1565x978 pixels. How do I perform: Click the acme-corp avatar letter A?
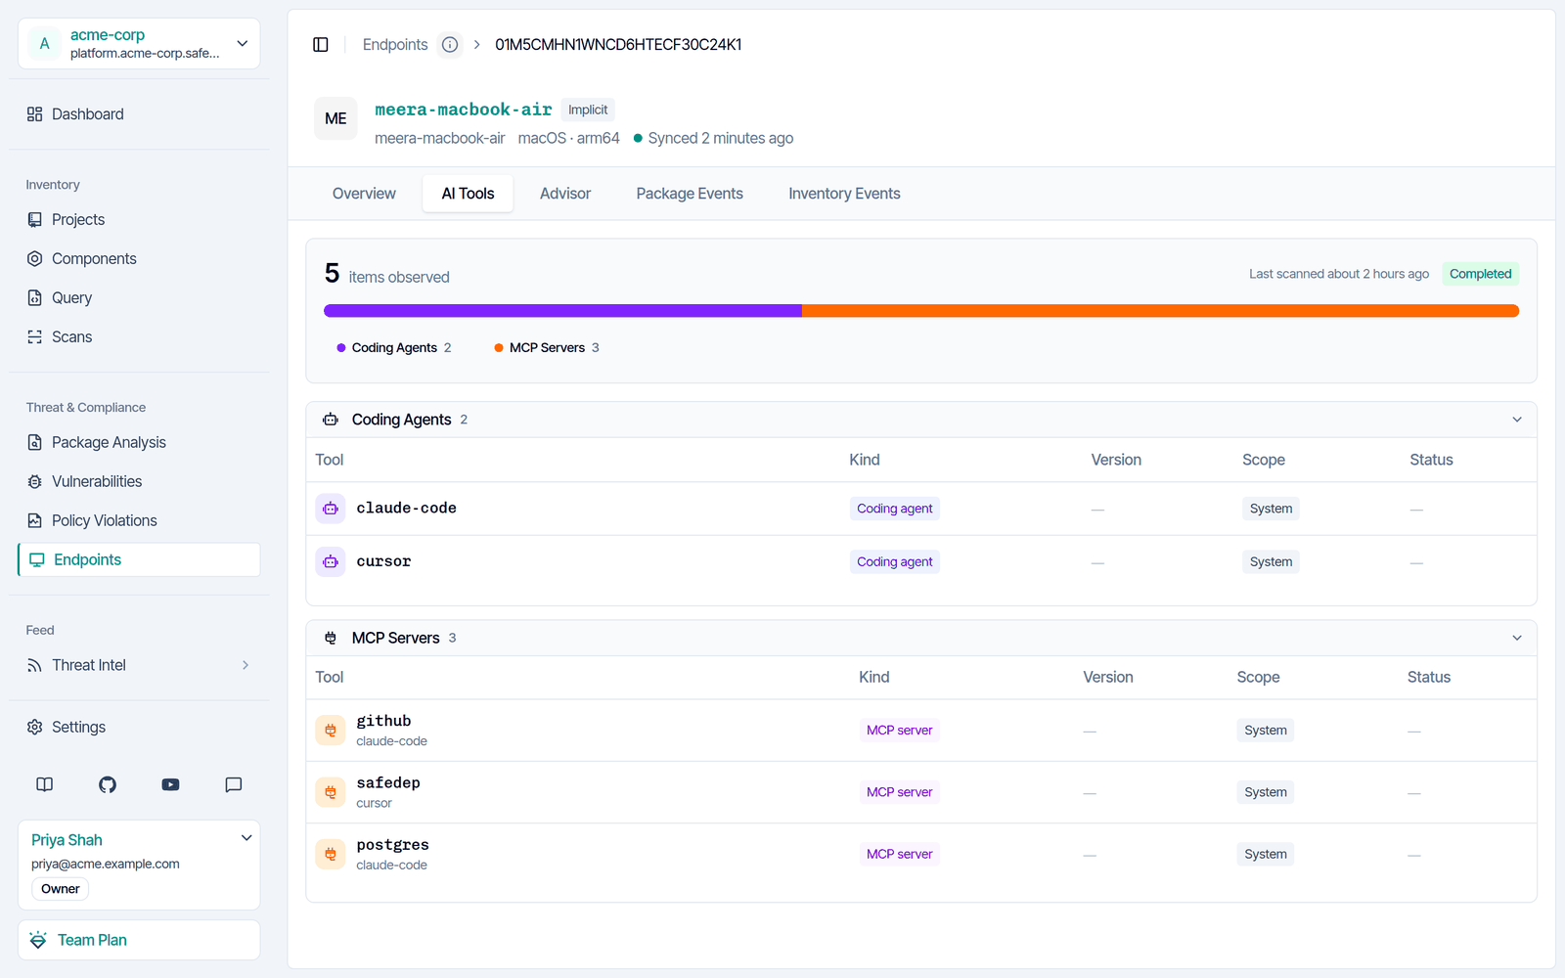(x=44, y=44)
